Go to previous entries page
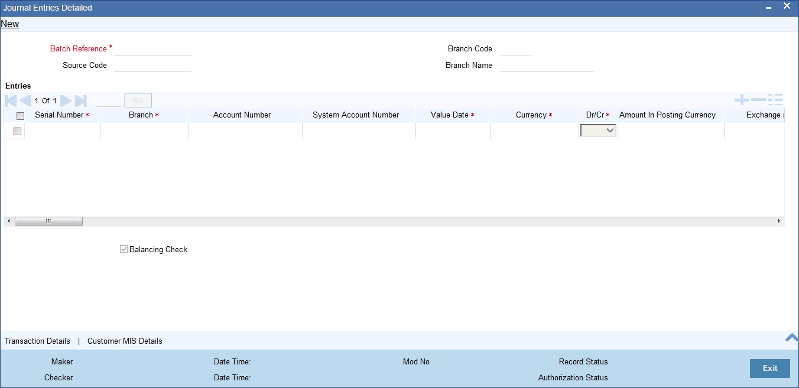799x388 pixels. 25,100
